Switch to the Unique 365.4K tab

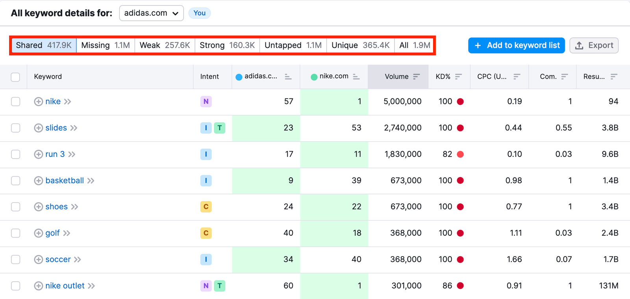pyautogui.click(x=361, y=45)
